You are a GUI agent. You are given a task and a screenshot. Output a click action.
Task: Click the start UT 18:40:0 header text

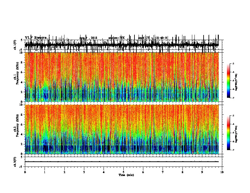[152, 38]
